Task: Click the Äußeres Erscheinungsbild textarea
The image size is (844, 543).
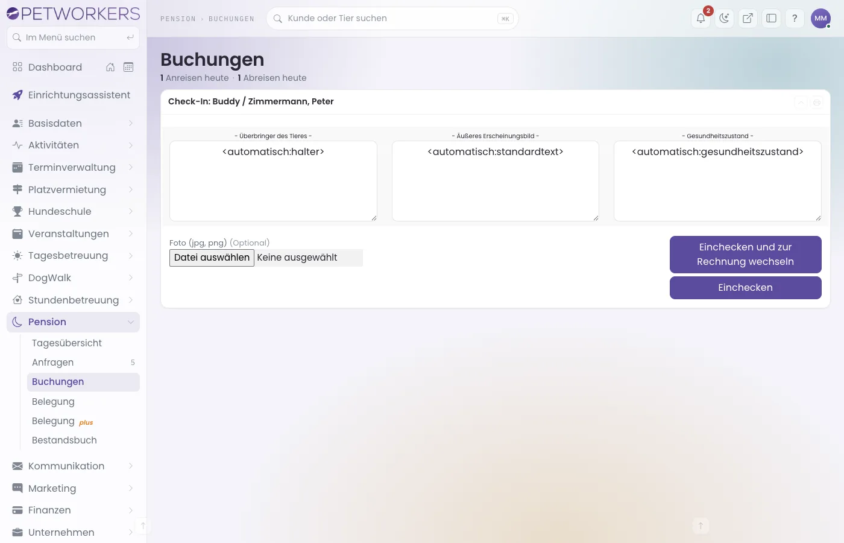Action: [496, 181]
